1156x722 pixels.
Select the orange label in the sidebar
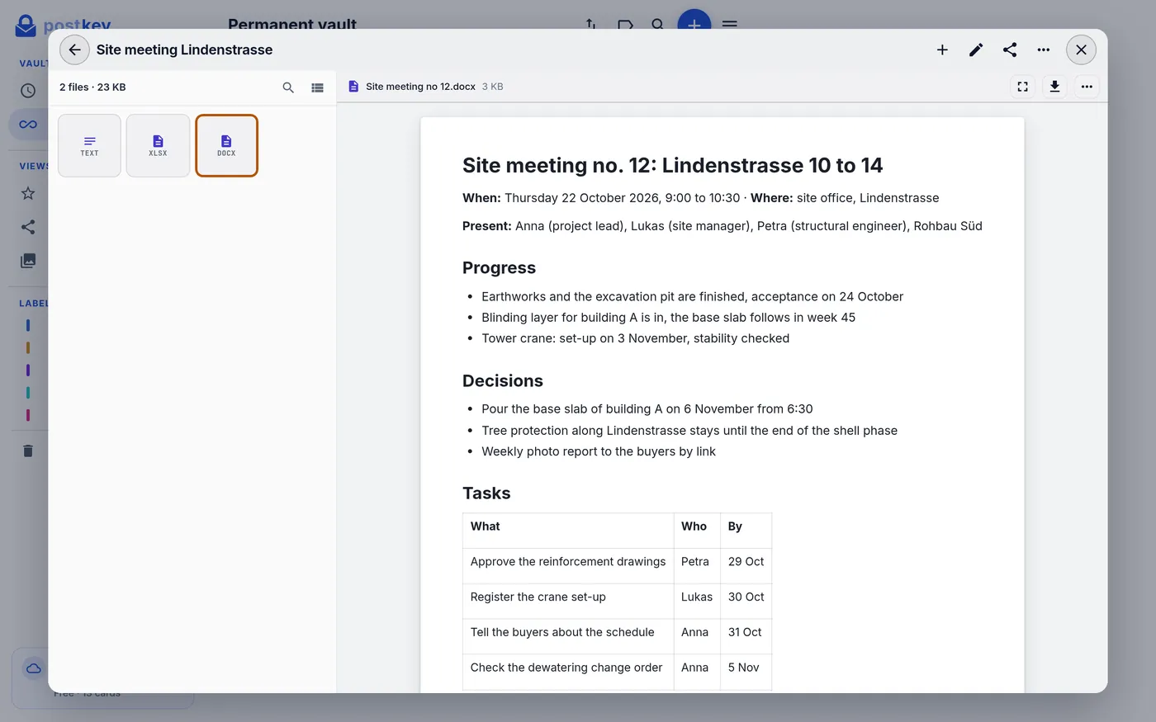(x=28, y=347)
